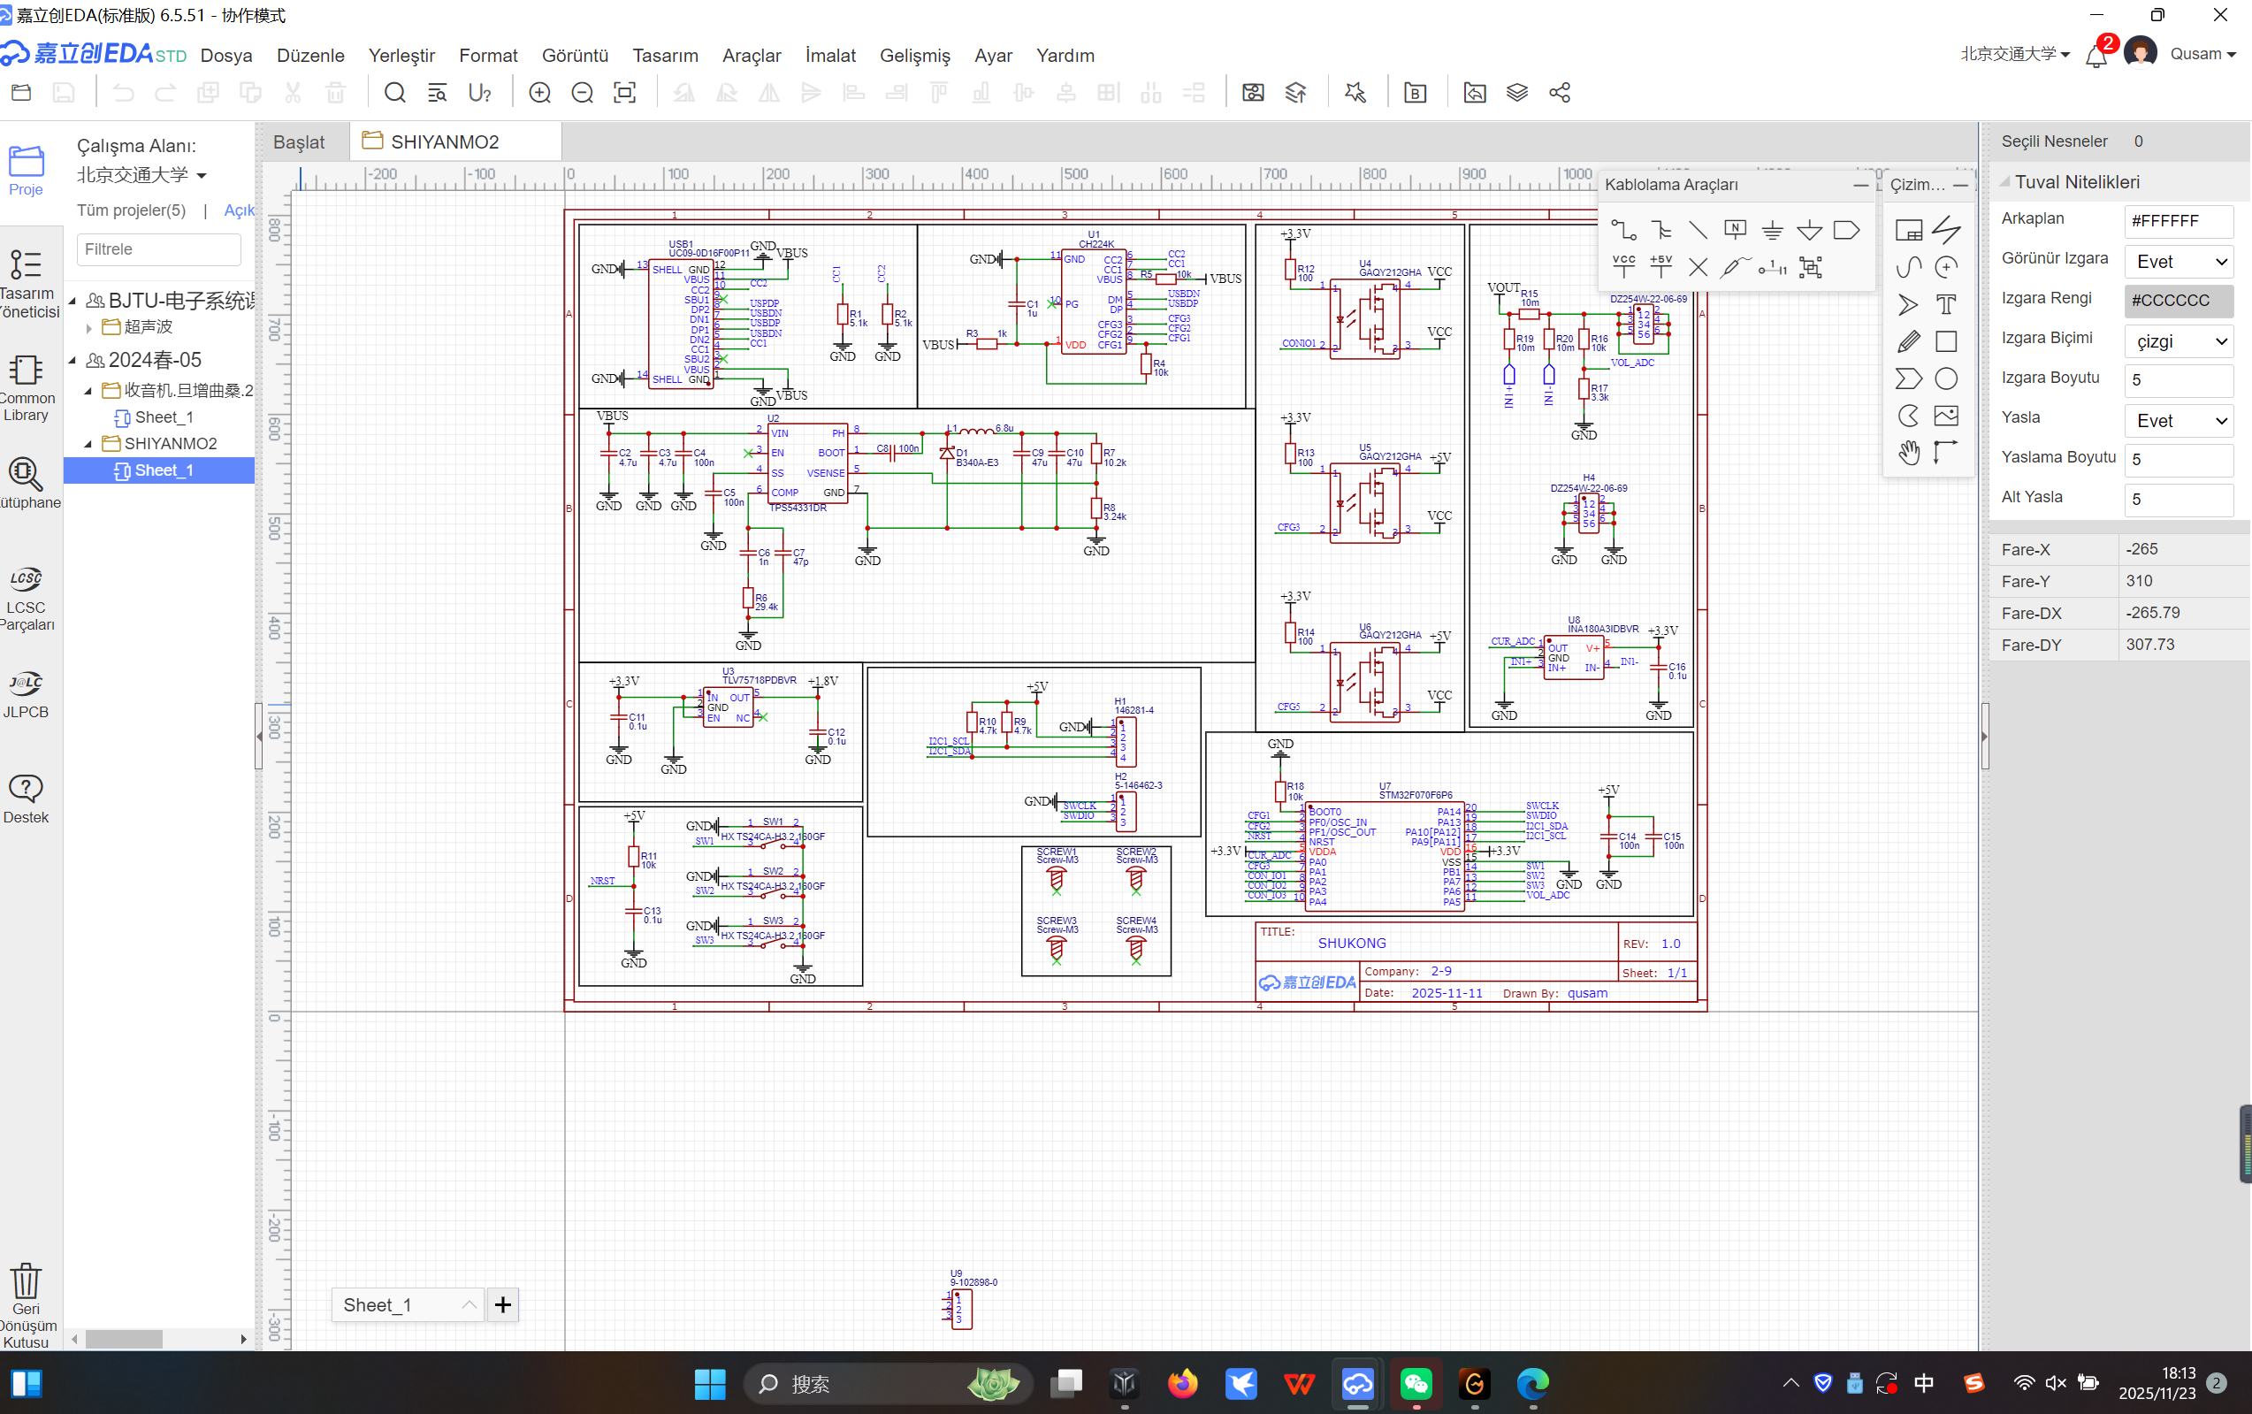2252x1414 pixels.
Task: Place a VCC power flag
Action: (1624, 267)
